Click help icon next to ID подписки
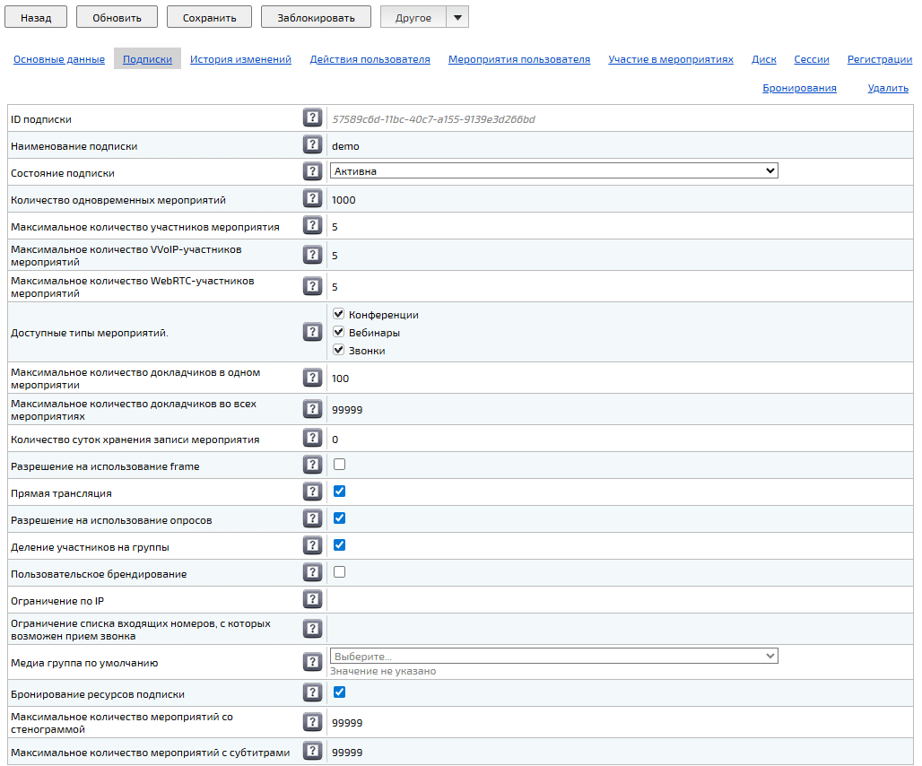This screenshot has height=766, width=922. 312,118
